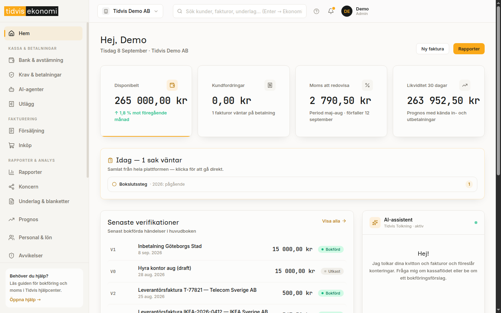
Task: Click the wallet icon on Disponibelt card
Action: point(172,85)
